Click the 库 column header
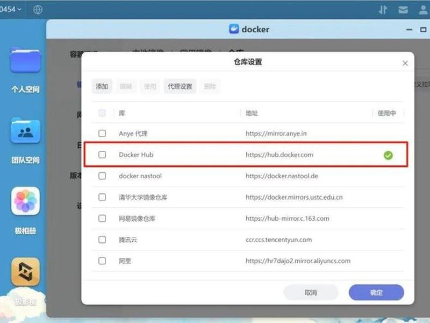This screenshot has height=323, width=430. point(122,113)
